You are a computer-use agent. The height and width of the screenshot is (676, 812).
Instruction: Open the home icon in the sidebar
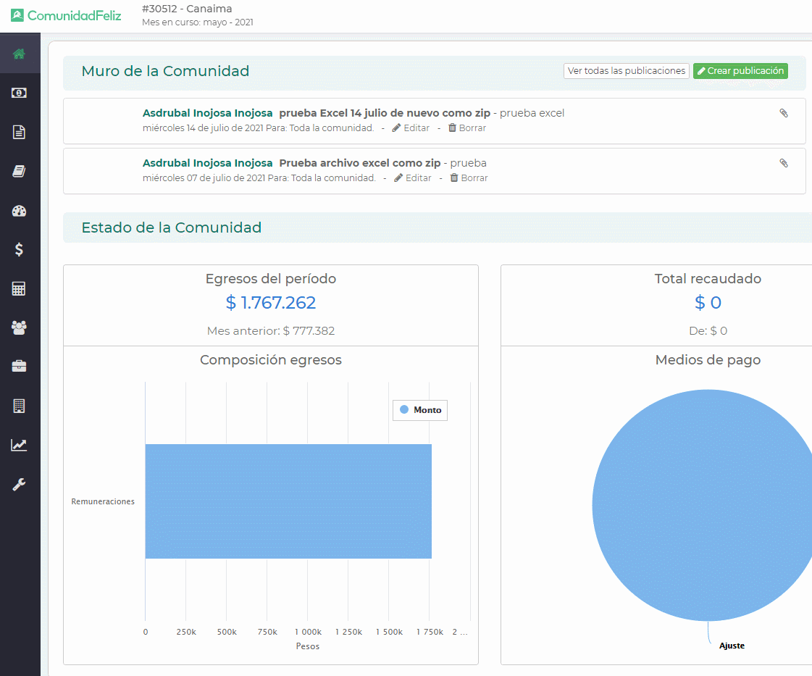click(x=19, y=54)
